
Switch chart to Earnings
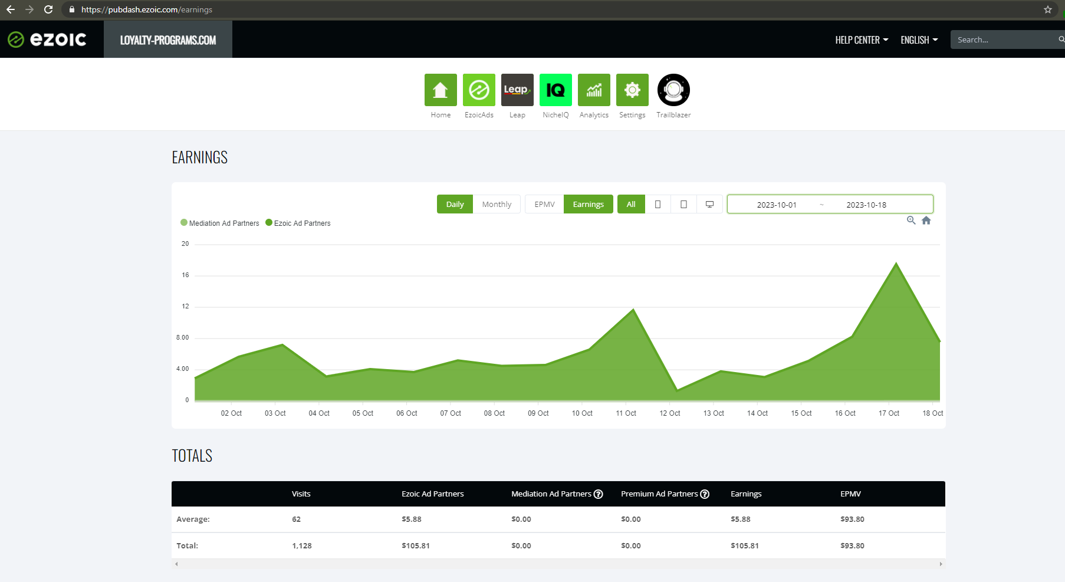point(589,204)
